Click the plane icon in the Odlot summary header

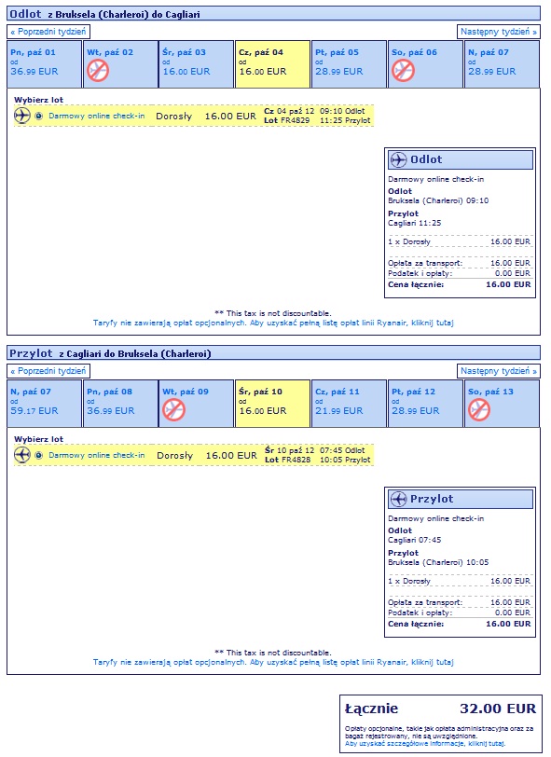(x=398, y=159)
